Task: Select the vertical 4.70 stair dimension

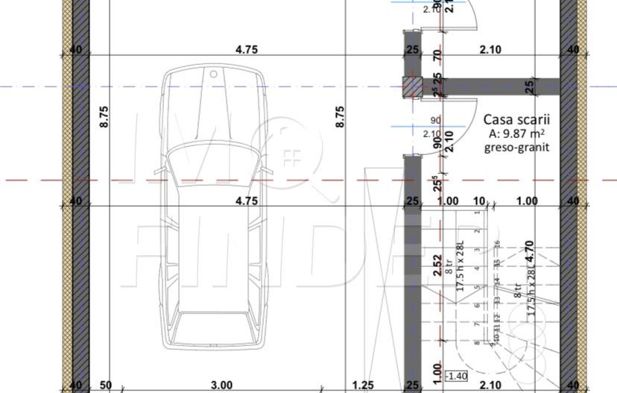Action: tap(530, 252)
